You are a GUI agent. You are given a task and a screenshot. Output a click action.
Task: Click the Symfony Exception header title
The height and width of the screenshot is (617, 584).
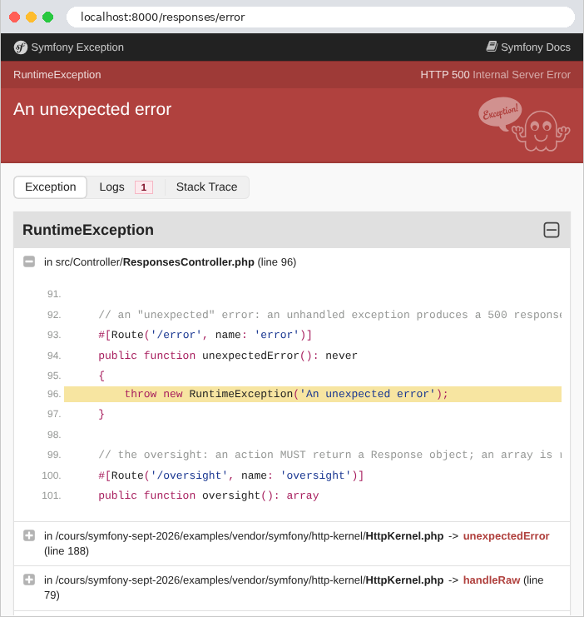pyautogui.click(x=77, y=47)
